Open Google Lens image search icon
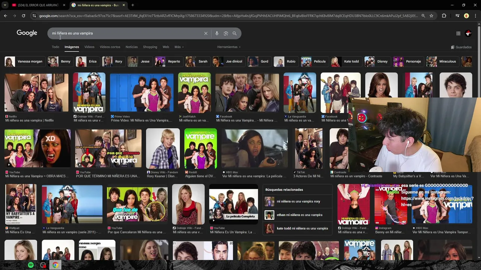This screenshot has width=481, height=270. click(x=226, y=33)
